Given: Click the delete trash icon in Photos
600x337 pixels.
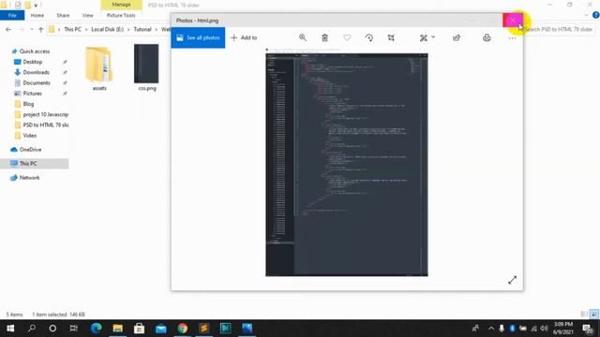Looking at the screenshot, I should coord(324,37).
